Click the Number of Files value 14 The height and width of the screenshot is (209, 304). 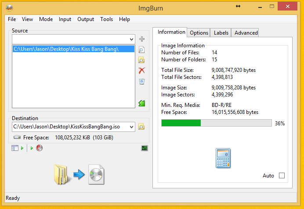(x=214, y=53)
